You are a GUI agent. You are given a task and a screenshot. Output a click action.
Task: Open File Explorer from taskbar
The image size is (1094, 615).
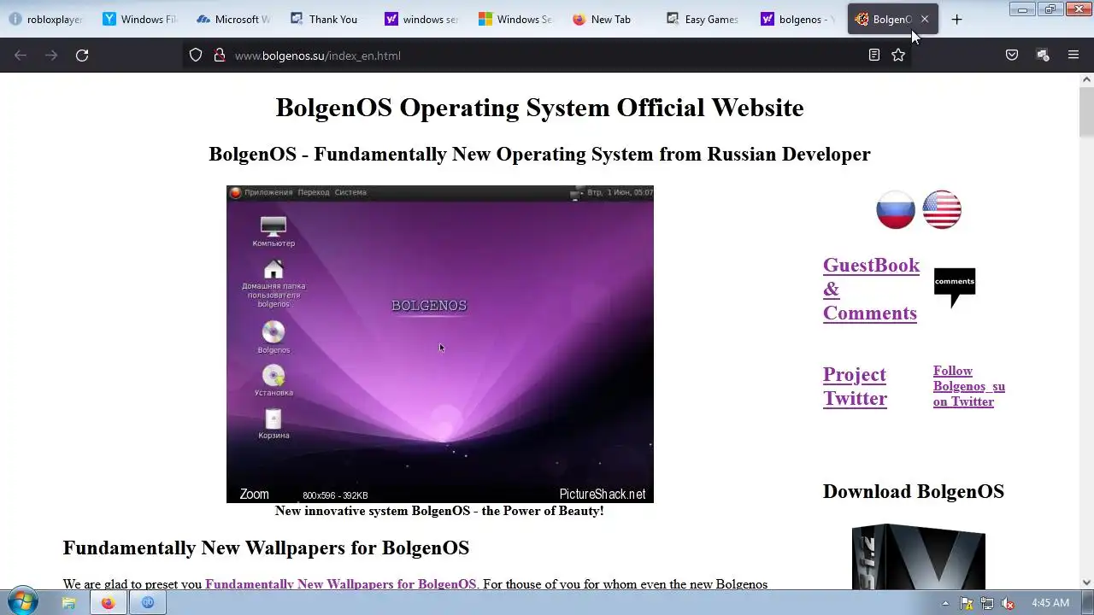point(68,602)
